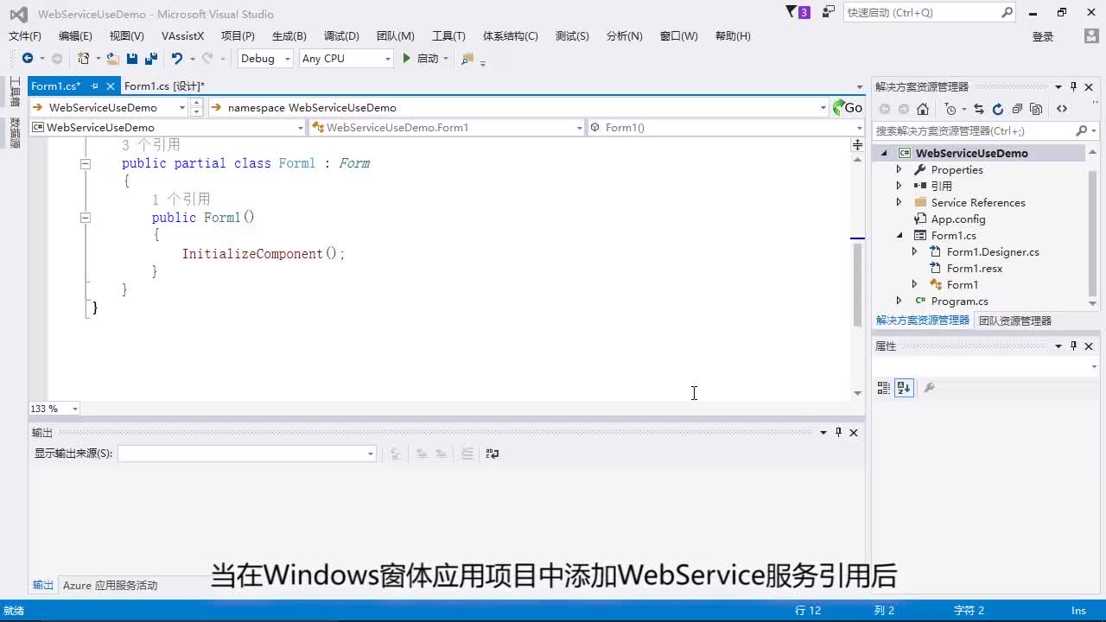Select Form1.resx in Solution Explorer
This screenshot has width=1106, height=622.
pyautogui.click(x=974, y=268)
